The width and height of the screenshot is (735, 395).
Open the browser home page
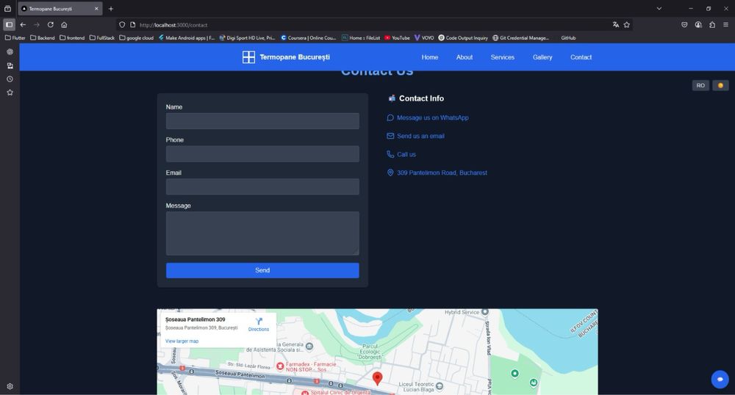point(64,25)
